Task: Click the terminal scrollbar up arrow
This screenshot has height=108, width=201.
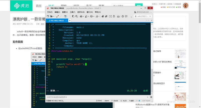Action: [152, 24]
